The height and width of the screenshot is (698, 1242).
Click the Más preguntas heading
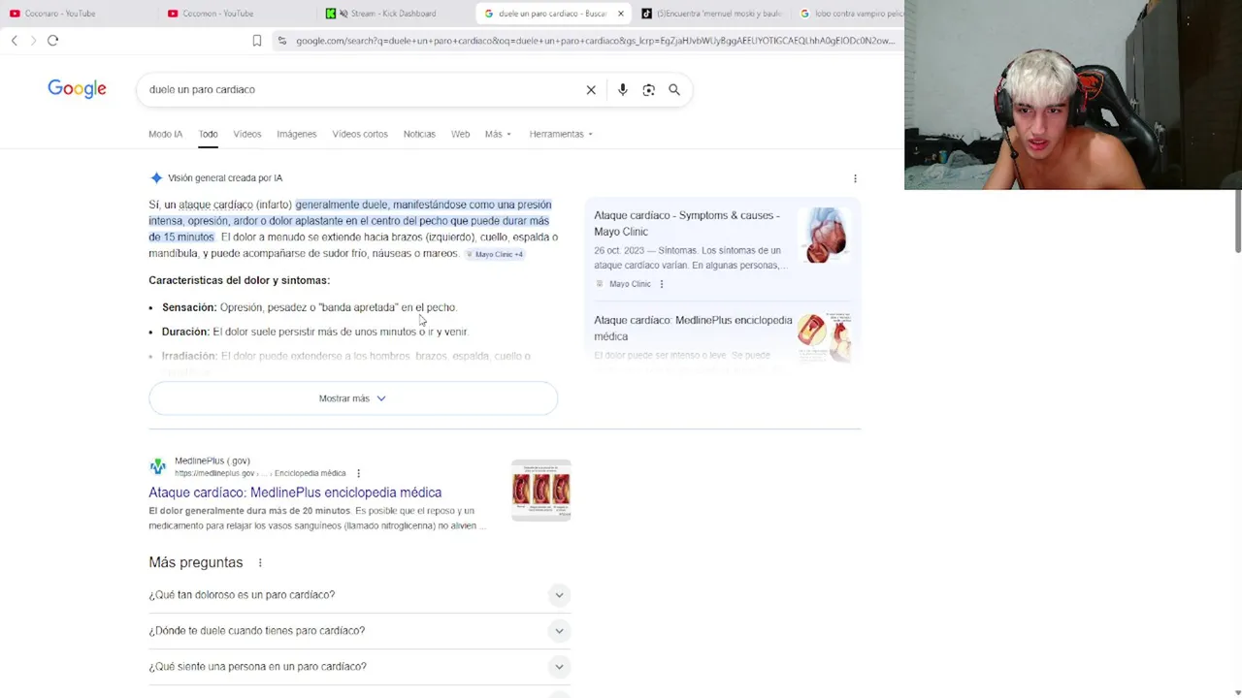(196, 562)
